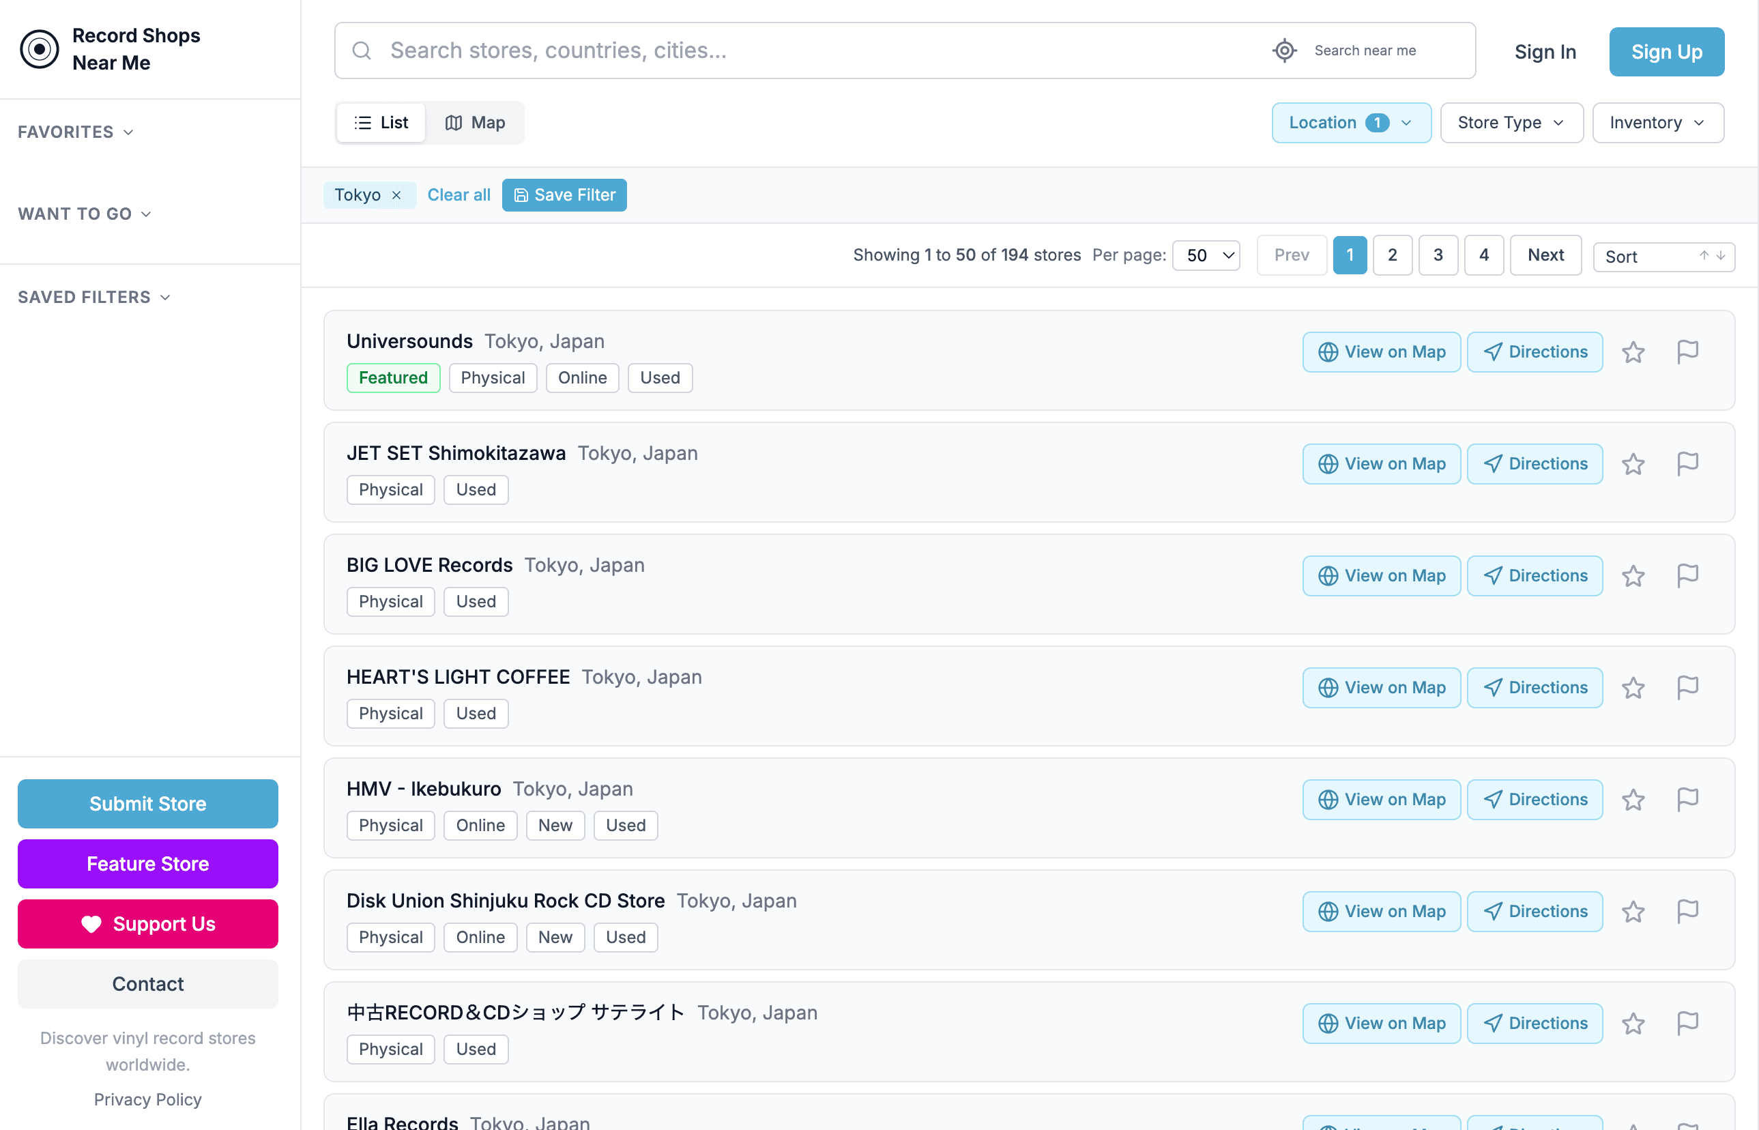Image resolution: width=1759 pixels, height=1130 pixels.
Task: Go to results page 3
Action: tap(1438, 255)
